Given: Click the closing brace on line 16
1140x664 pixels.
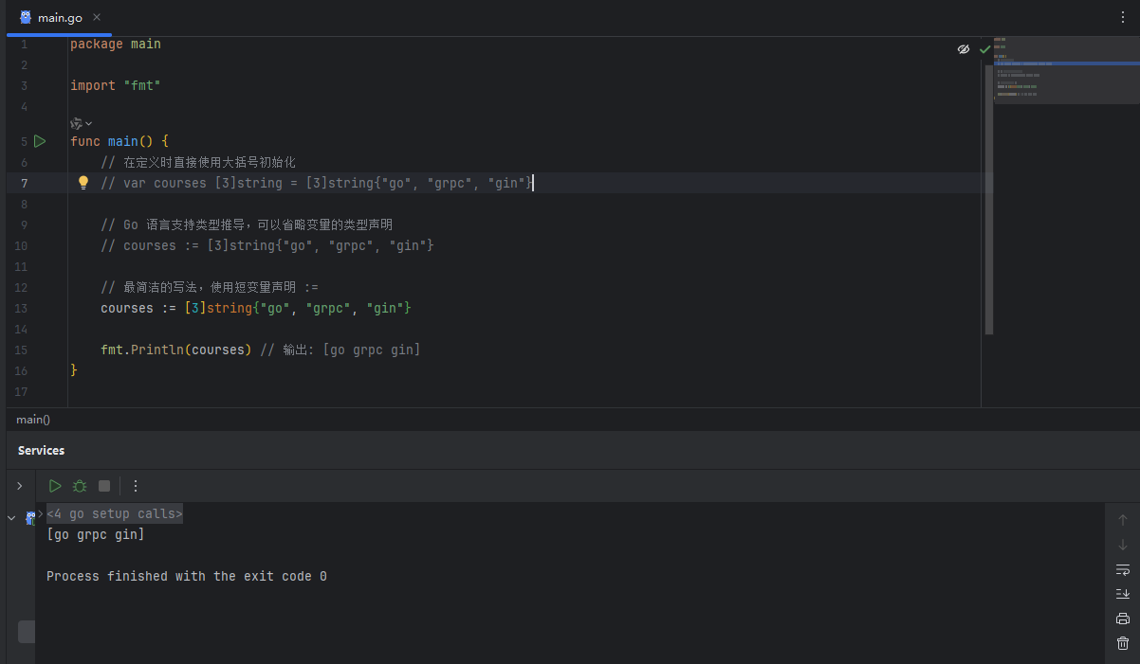Looking at the screenshot, I should (x=74, y=370).
